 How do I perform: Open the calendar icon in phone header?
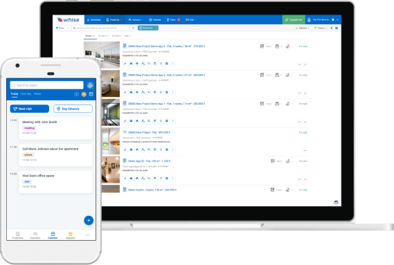[x=91, y=94]
